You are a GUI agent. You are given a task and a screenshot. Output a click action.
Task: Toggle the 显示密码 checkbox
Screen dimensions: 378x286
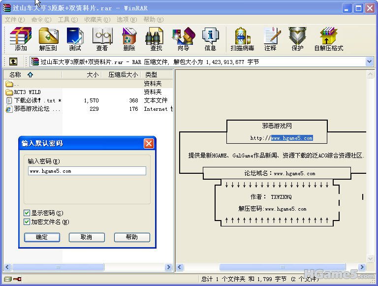pyautogui.click(x=27, y=213)
